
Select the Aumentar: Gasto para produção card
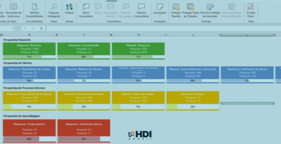point(84,98)
